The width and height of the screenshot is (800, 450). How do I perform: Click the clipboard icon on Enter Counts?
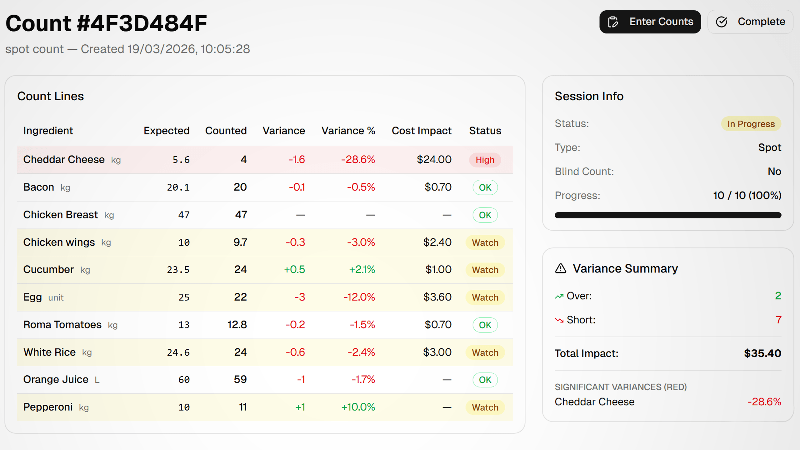coord(613,22)
